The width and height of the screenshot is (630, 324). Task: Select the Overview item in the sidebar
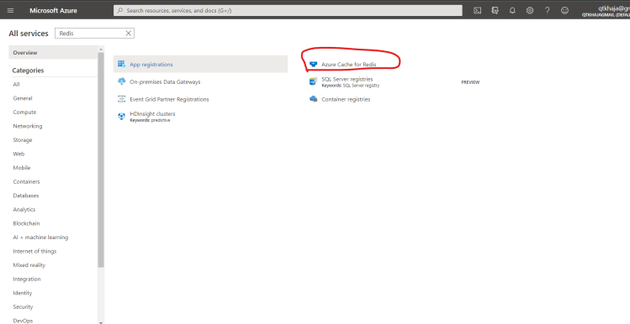pos(53,53)
